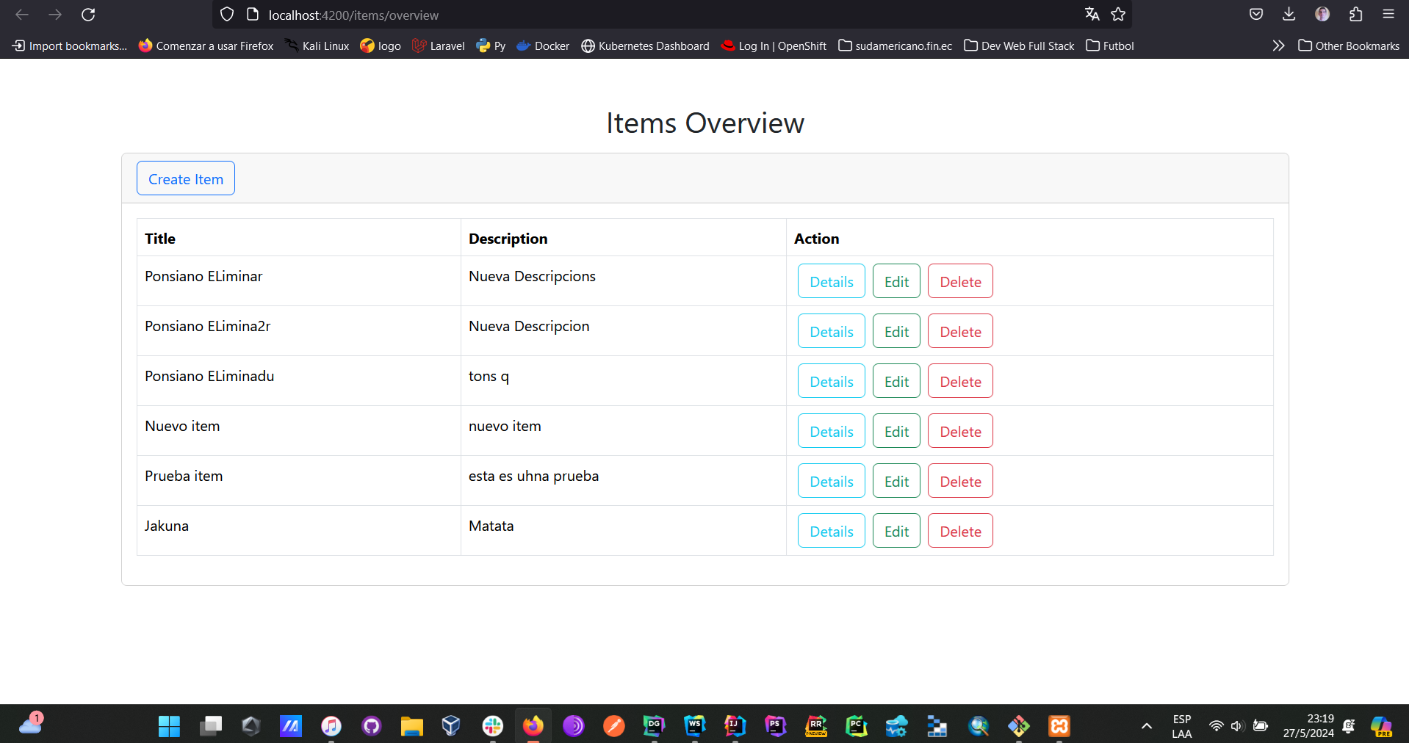Delete the Jakuna item

click(959, 531)
